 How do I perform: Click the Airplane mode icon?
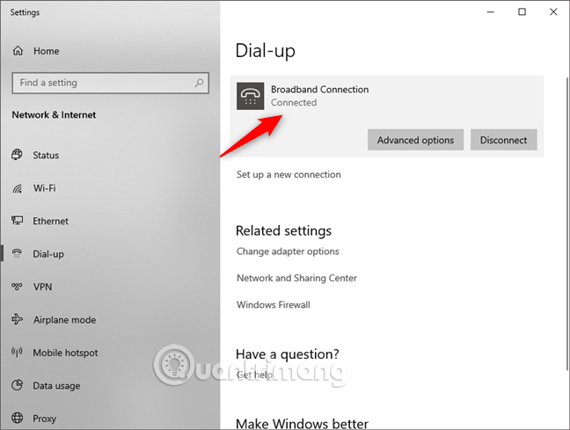[17, 320]
